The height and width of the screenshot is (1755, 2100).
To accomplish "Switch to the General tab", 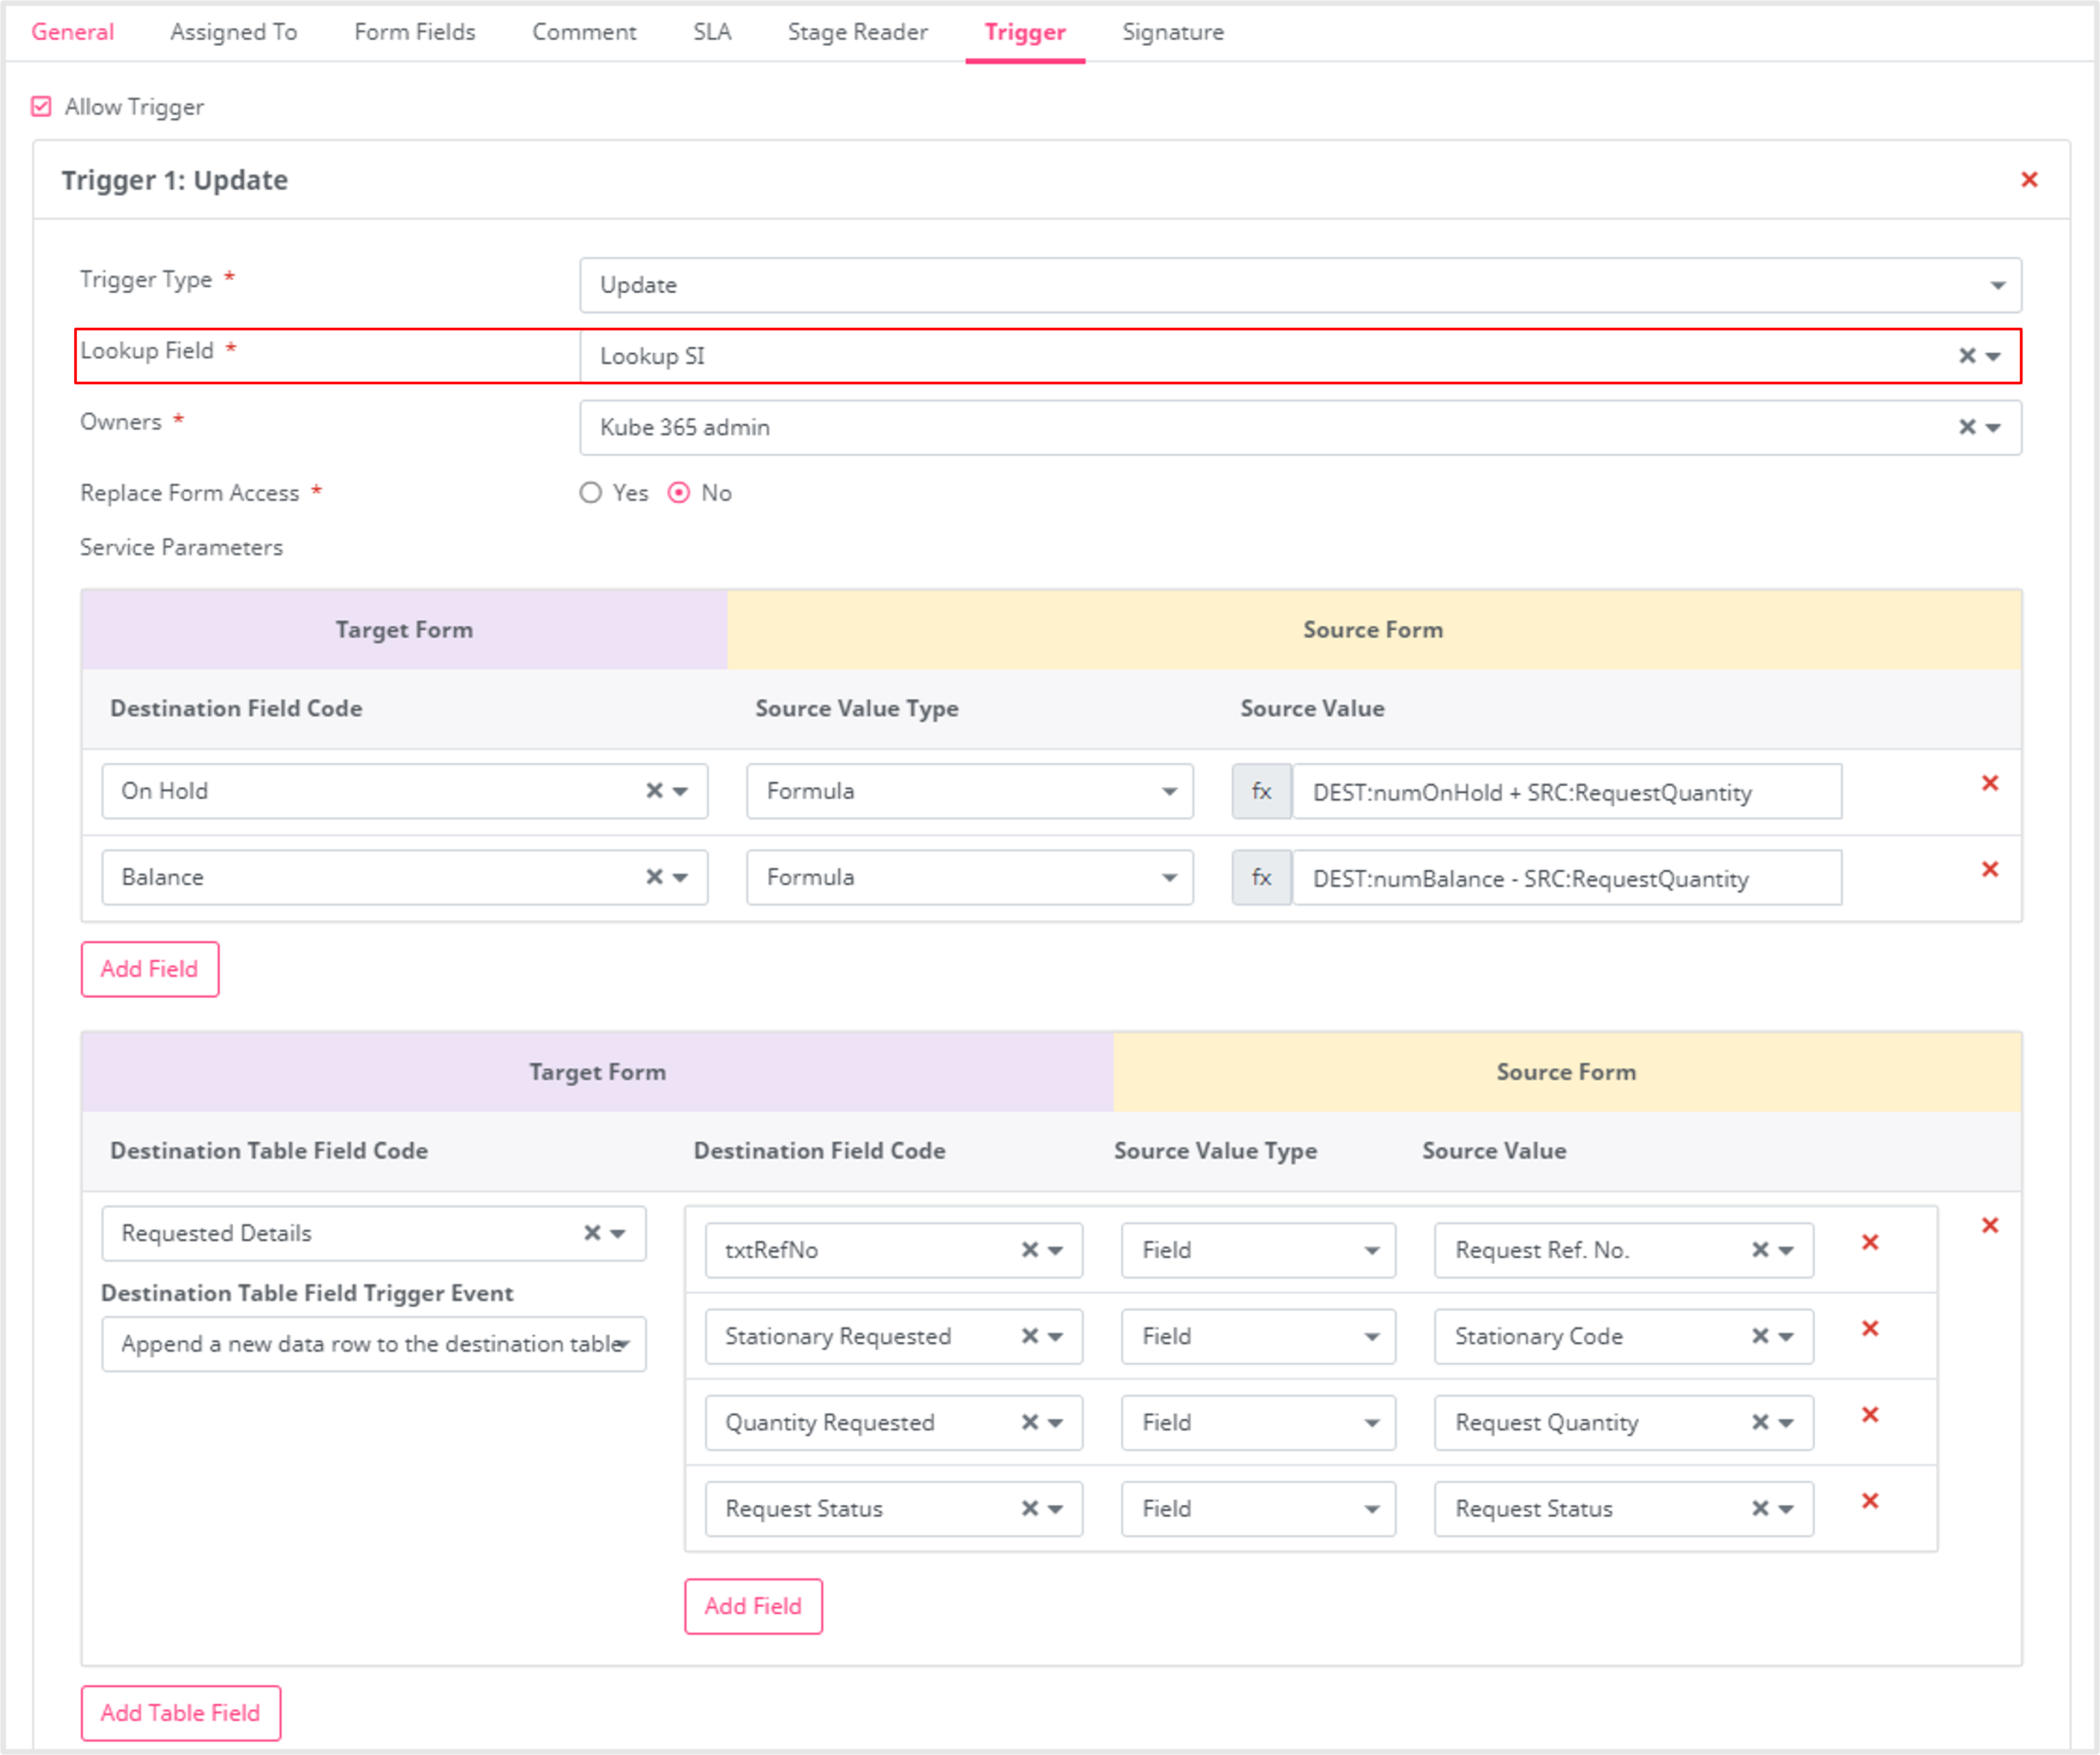I will pos(72,32).
